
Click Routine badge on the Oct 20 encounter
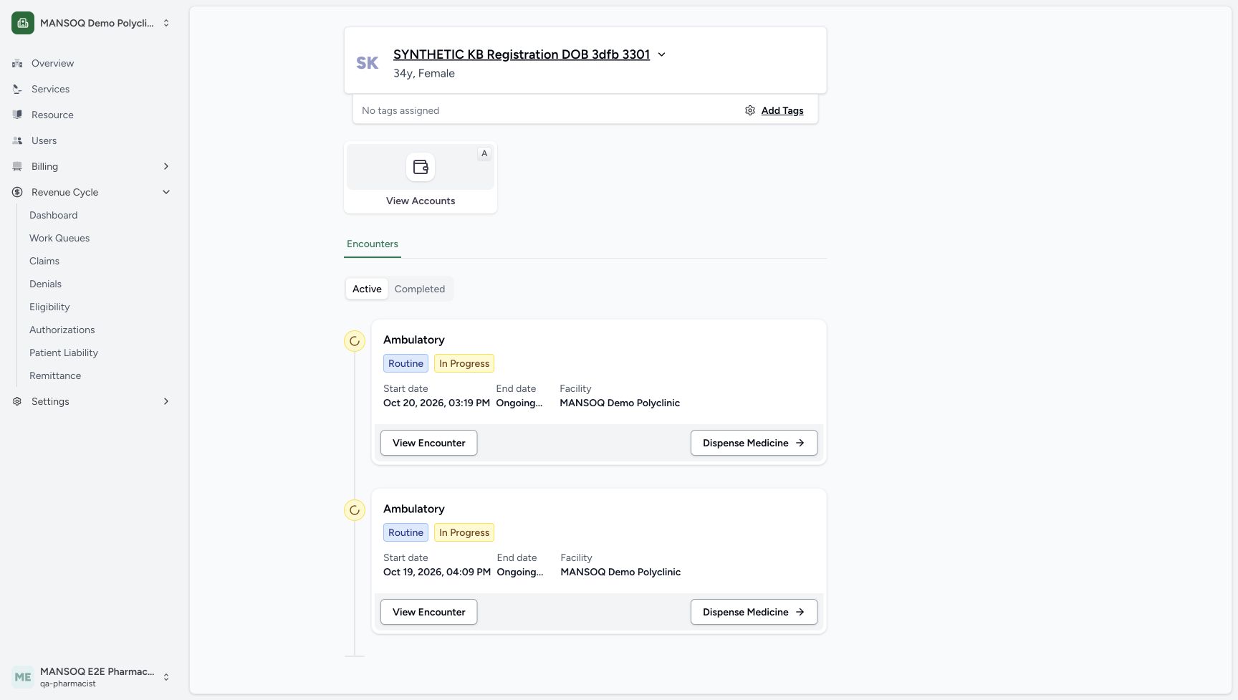coord(406,363)
